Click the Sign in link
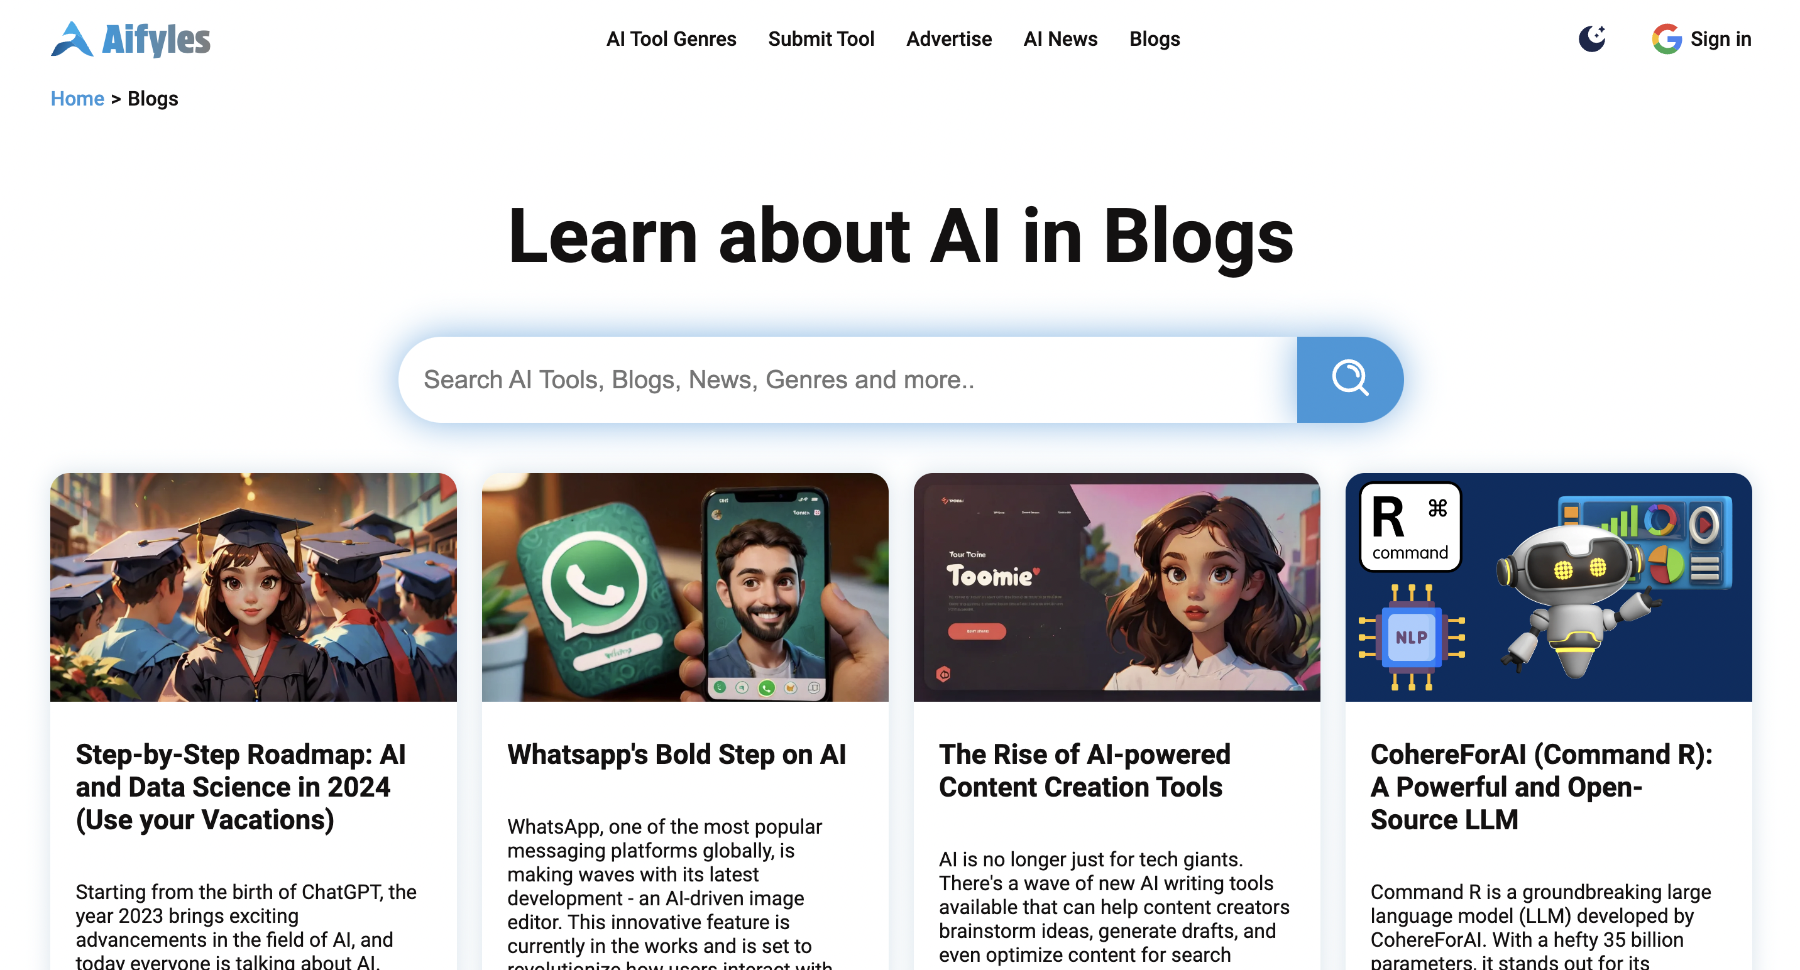Screen dimensions: 1800x970 [1720, 39]
